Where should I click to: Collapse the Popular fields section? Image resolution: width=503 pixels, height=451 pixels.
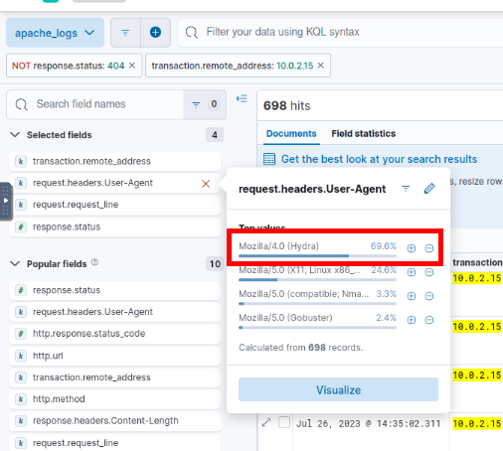point(15,264)
